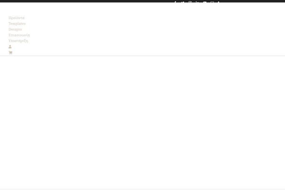Open the Επικοινωνία contact link
The width and height of the screenshot is (285, 190).
point(19,35)
